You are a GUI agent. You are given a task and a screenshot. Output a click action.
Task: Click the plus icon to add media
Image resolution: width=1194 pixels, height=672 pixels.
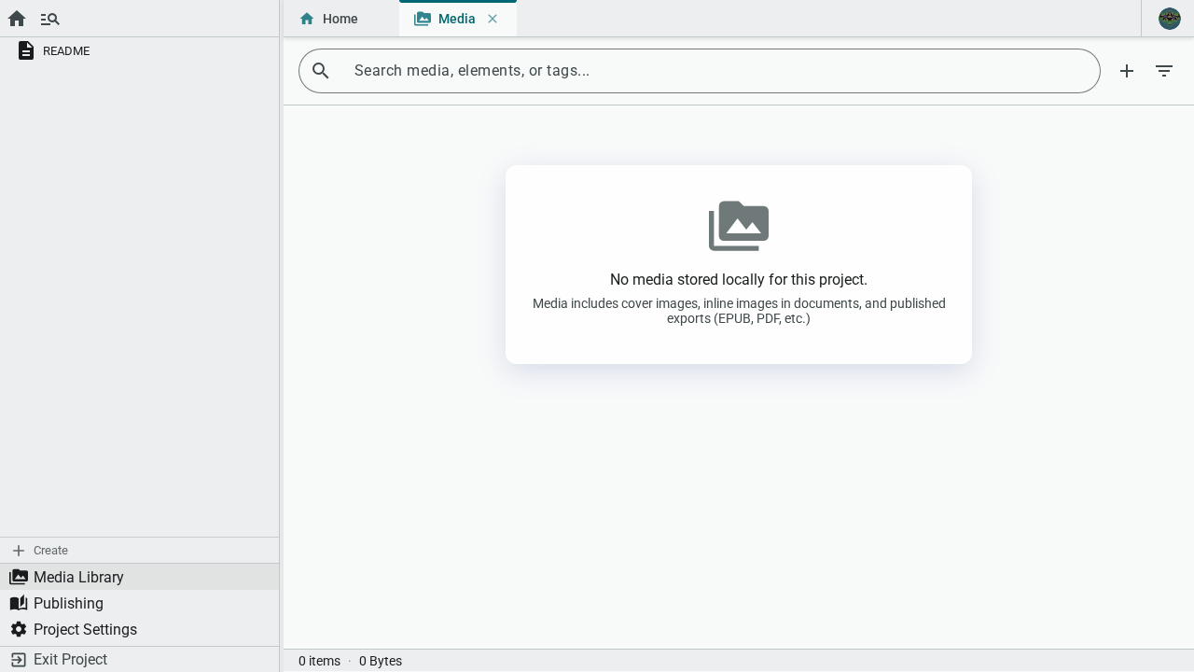point(1127,71)
